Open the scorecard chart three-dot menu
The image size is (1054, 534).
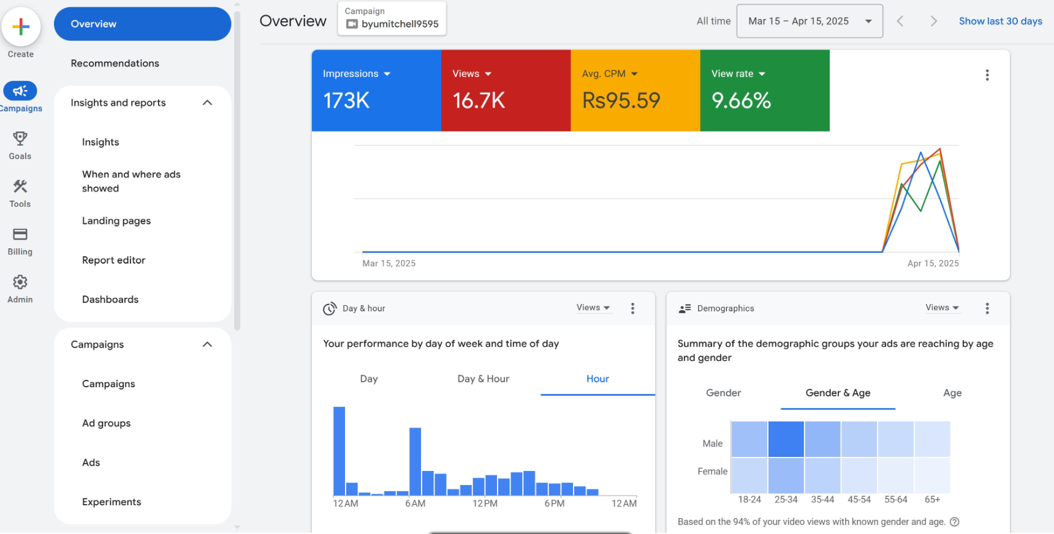pyautogui.click(x=987, y=75)
